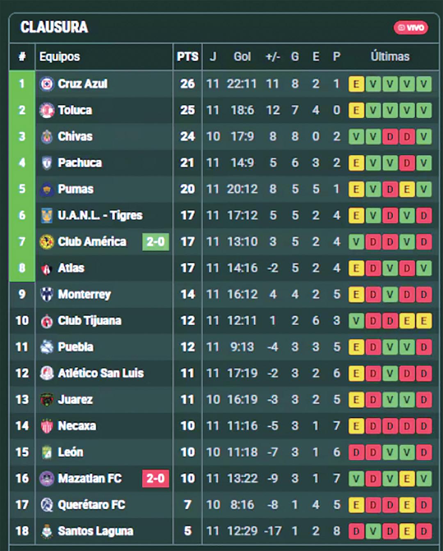Screen dimensions: 443x551
Task: Select the Monterrey club crest
Action: pyautogui.click(x=47, y=294)
